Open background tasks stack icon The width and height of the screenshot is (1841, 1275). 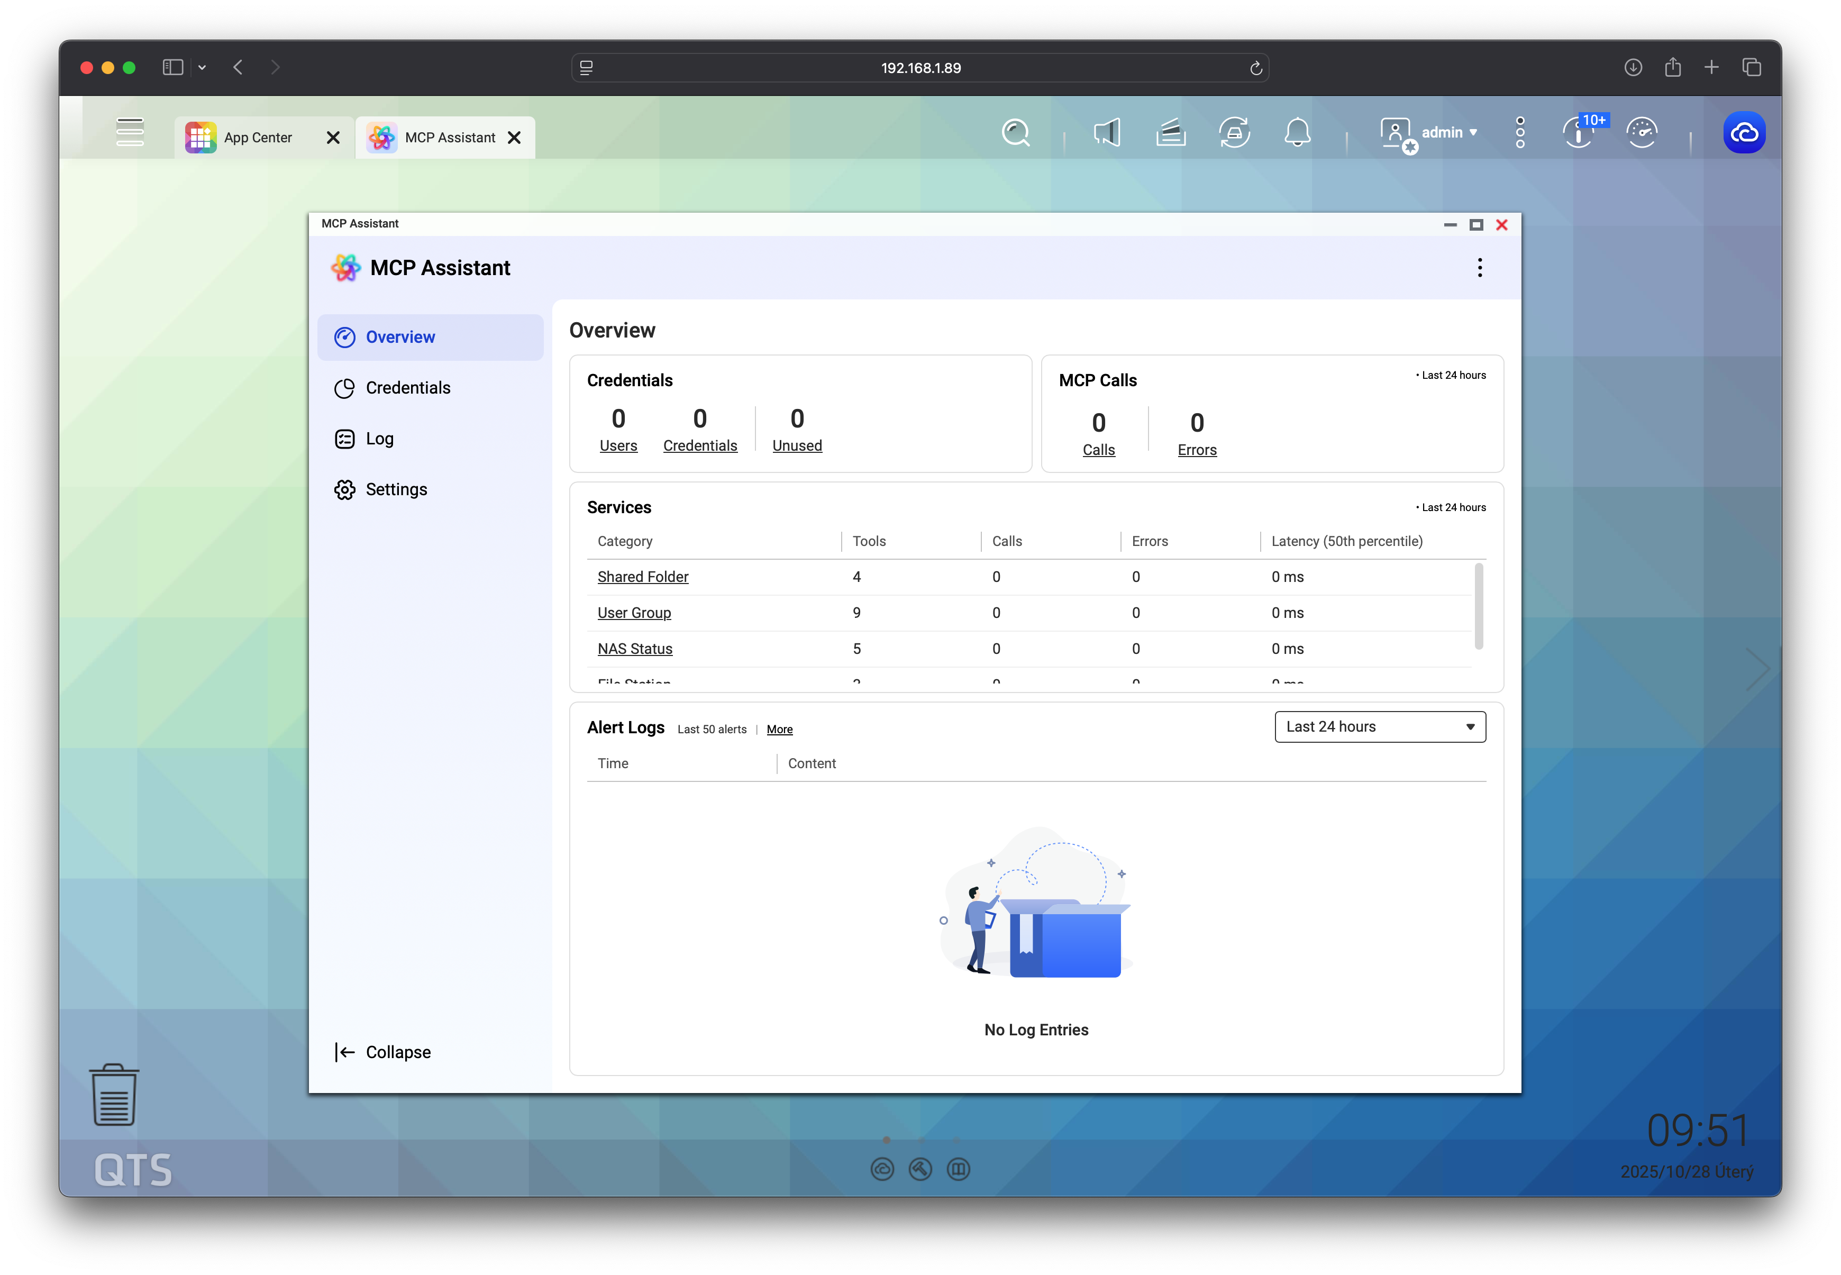1170,133
